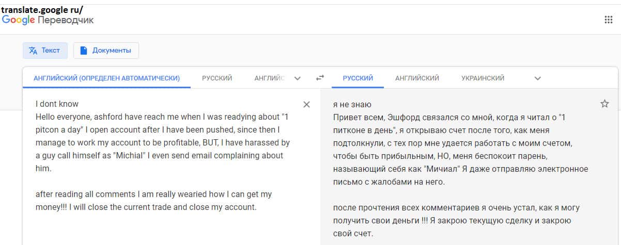Click the Переводчик title link

[x=66, y=20]
